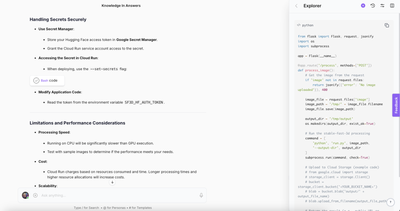Toggle the split panel layout icon
This screenshot has width=400, height=211.
click(392, 5)
